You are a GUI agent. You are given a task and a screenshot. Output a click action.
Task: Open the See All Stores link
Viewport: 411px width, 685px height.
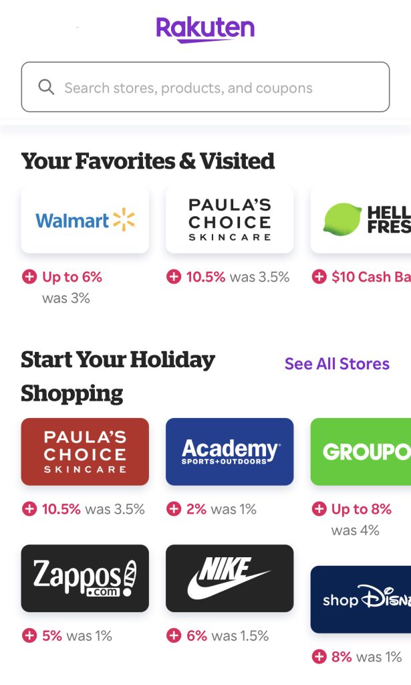point(337,364)
